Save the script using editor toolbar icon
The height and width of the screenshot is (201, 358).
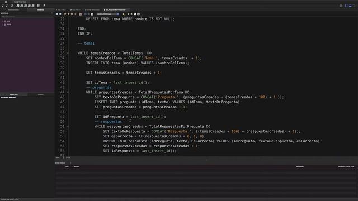pyautogui.click(x=60, y=14)
